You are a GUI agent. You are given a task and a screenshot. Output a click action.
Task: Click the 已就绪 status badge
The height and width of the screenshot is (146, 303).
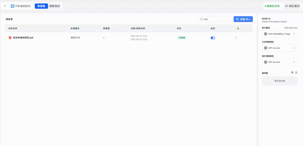181,38
